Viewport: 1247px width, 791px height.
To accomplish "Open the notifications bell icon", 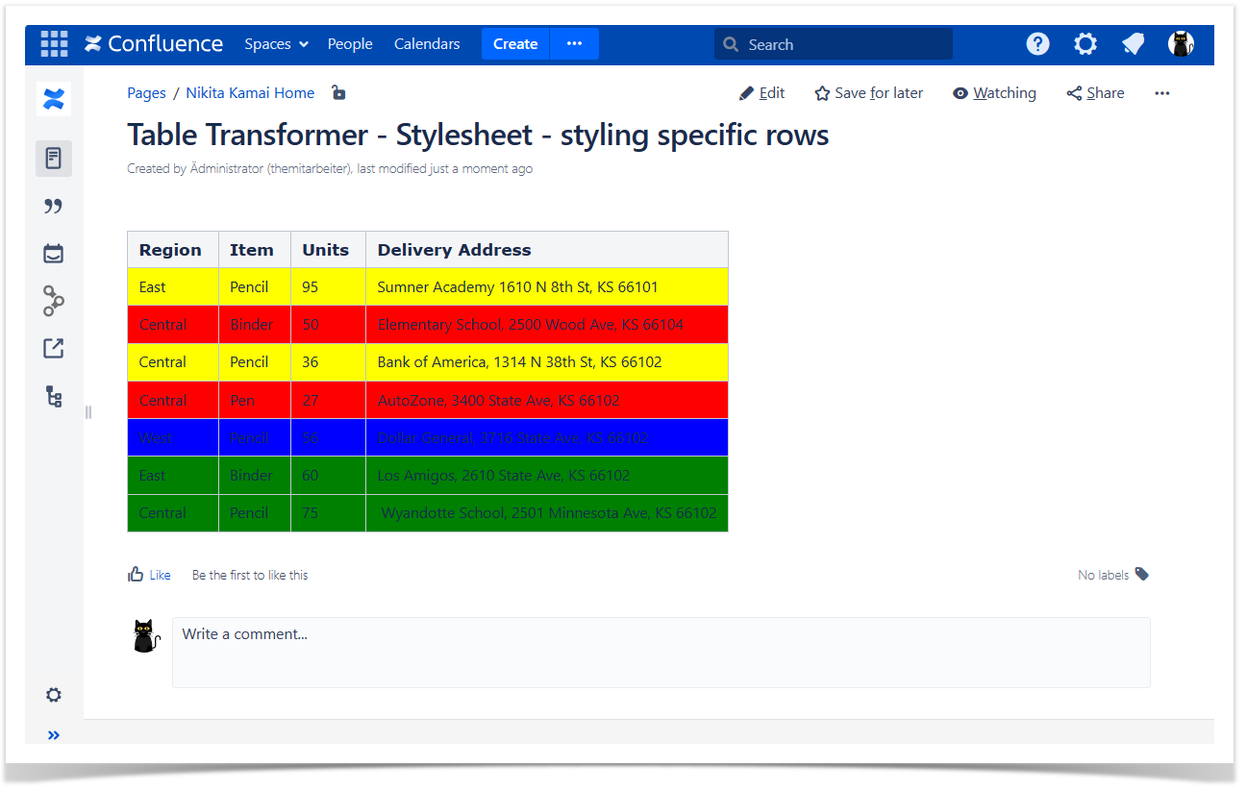I will 1133,44.
